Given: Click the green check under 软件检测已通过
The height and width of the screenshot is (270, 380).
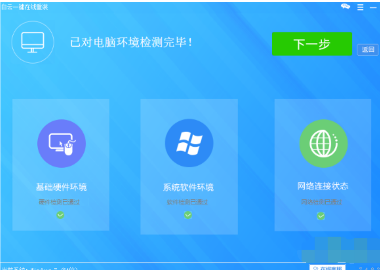Looking at the screenshot, I should coord(188,214).
